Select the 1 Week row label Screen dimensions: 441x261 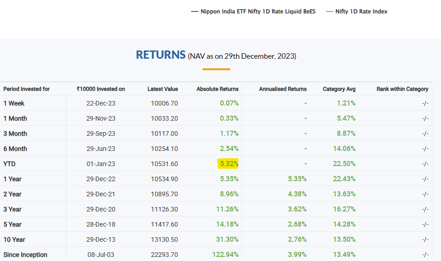pos(14,103)
